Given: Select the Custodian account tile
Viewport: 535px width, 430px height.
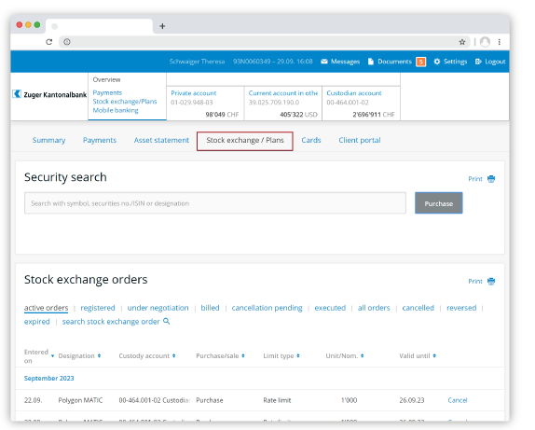Looking at the screenshot, I should [x=361, y=104].
